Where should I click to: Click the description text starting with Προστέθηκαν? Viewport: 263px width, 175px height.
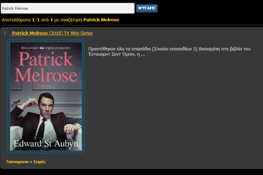click(169, 51)
